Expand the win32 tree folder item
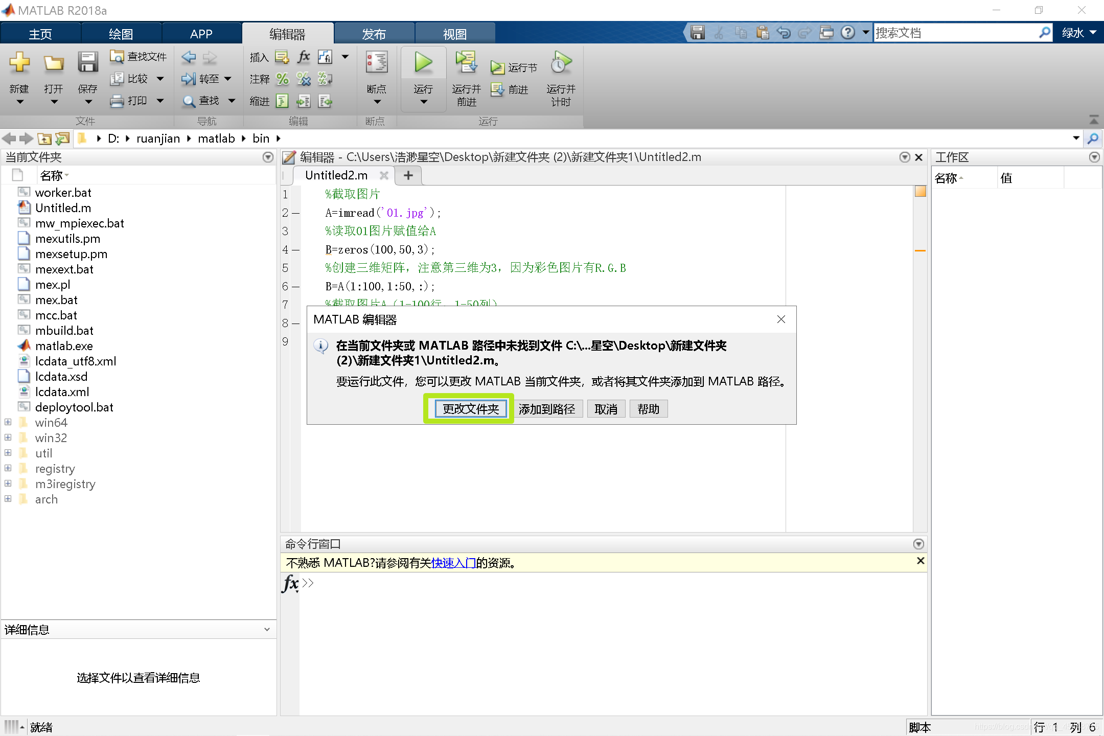This screenshot has width=1104, height=736. pyautogui.click(x=9, y=438)
